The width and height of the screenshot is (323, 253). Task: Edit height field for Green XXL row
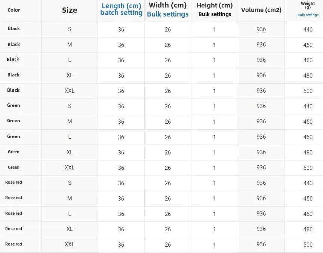[x=214, y=168]
